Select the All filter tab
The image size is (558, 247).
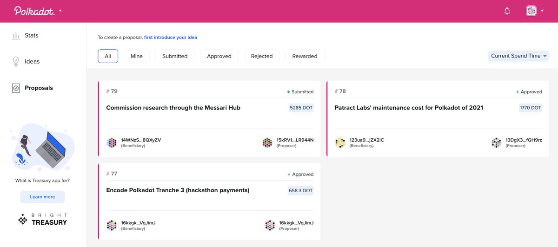pyautogui.click(x=108, y=56)
